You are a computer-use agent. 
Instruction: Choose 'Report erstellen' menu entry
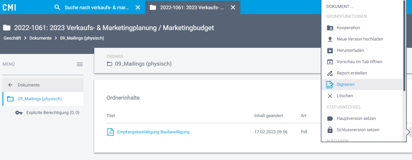pyautogui.click(x=362, y=73)
